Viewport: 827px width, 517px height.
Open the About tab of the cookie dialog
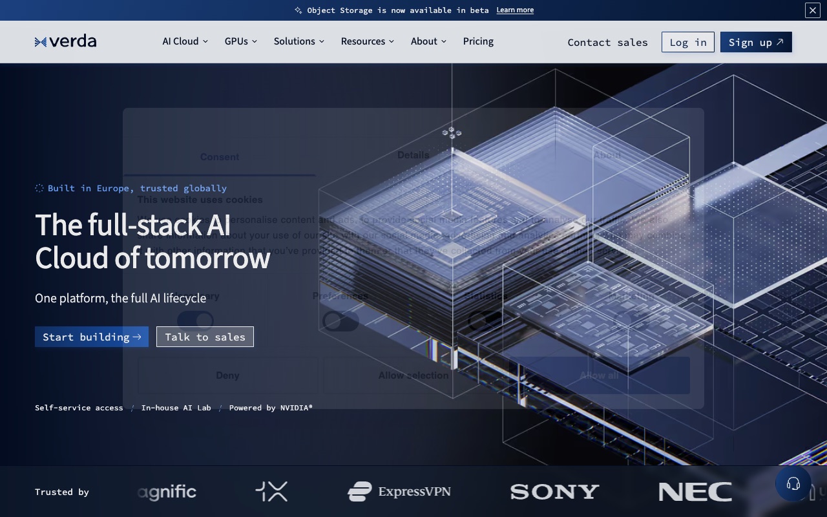[x=607, y=155]
